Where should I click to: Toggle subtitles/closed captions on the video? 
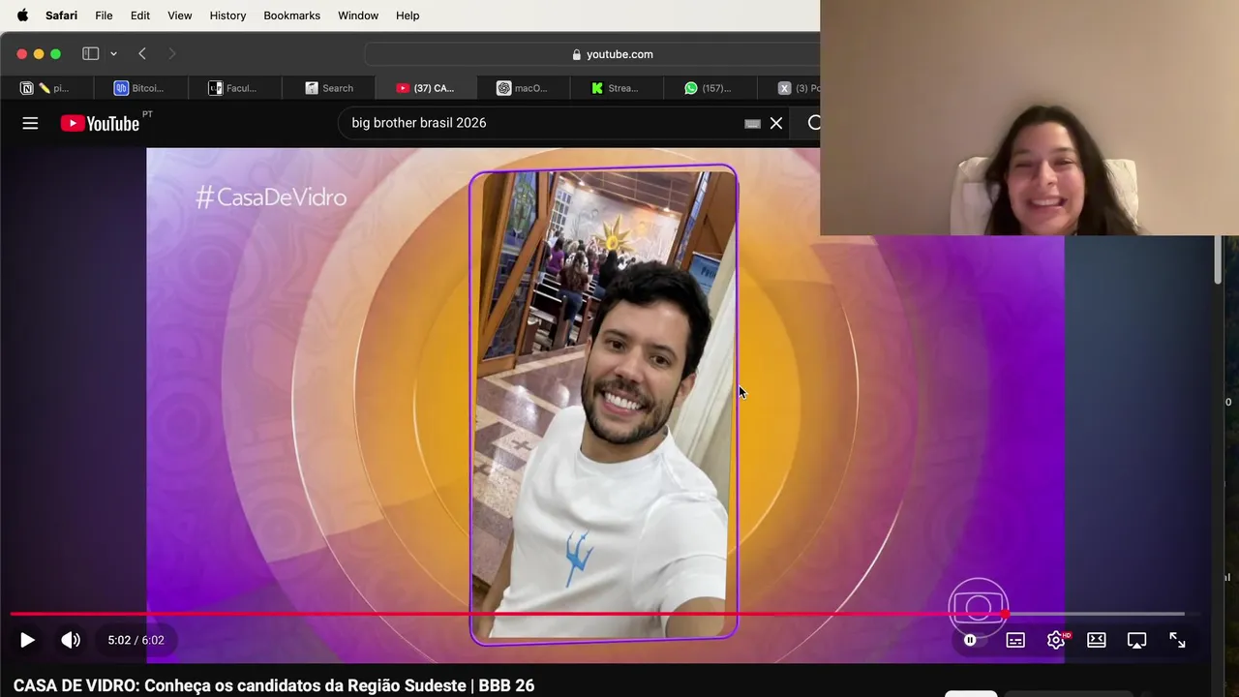(x=1015, y=640)
